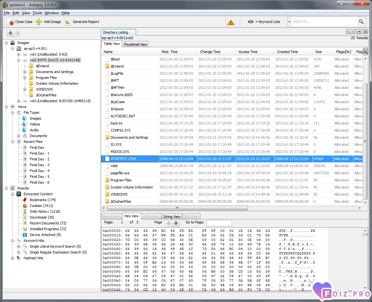372x302 pixels.
Task: Click the Final Day clock icon
Action: point(25,147)
